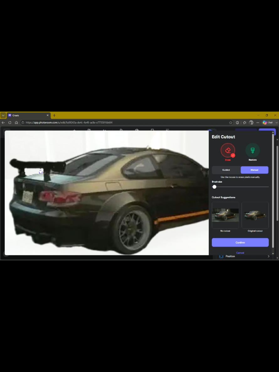
Task: Open the browser extensions icon
Action: [237, 123]
